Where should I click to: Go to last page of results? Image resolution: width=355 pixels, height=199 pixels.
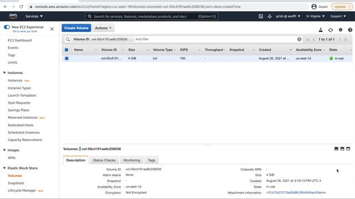point(346,39)
